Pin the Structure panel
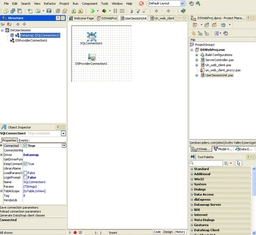 tap(58, 18)
